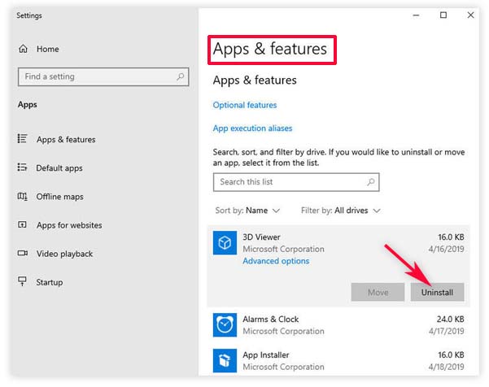
Task: Open the Sort by Name dropdown
Action: click(x=247, y=211)
